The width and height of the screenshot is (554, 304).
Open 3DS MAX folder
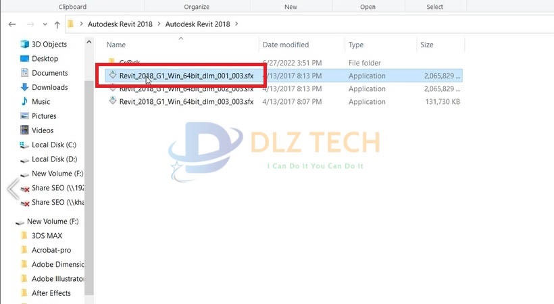tap(47, 236)
